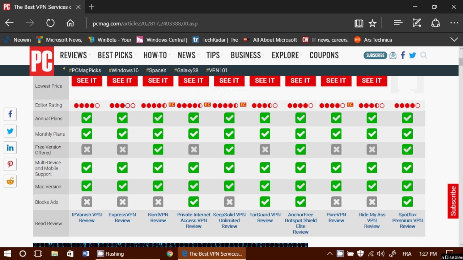Add this page to favorites
Screen dimensions: 463x260
point(373,23)
